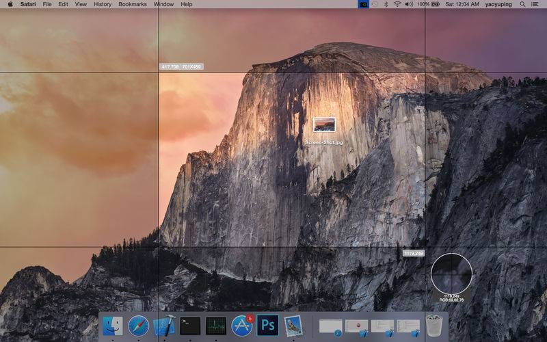This screenshot has width=547, height=342.
Task: Open Finder from the dock
Action: click(113, 326)
